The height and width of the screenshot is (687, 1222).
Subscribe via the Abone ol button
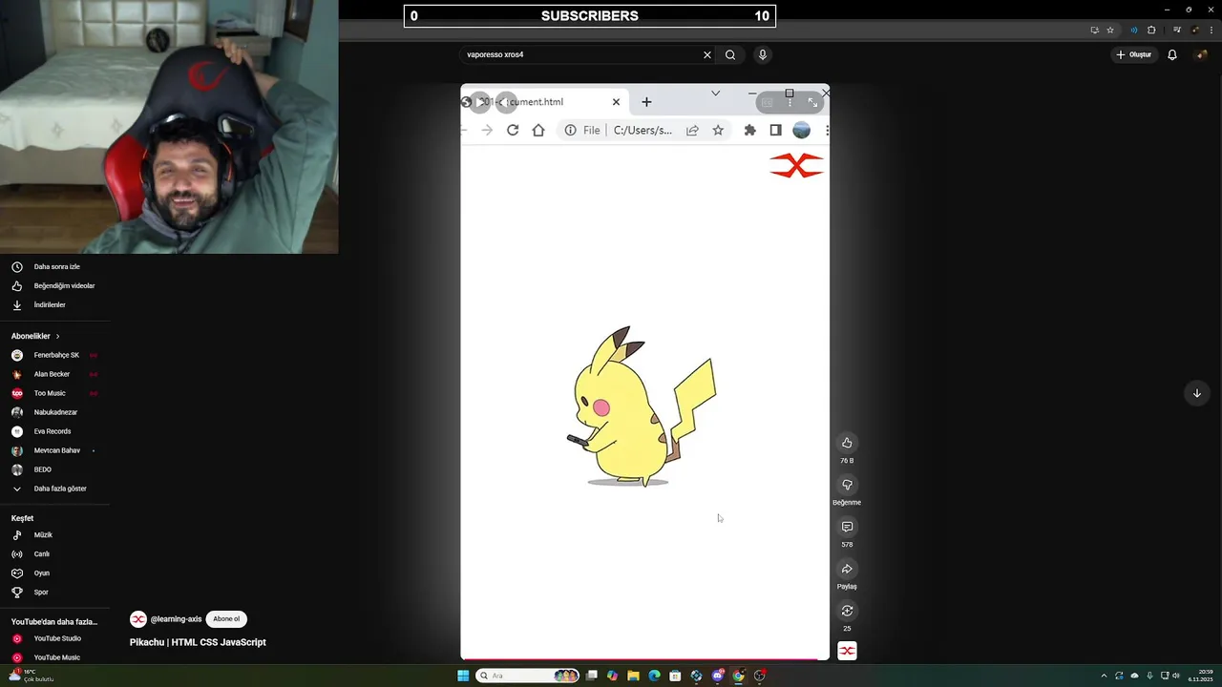226,619
